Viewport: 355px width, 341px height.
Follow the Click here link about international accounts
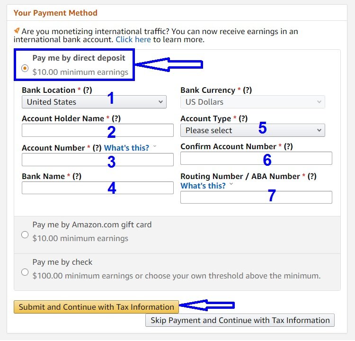pos(133,39)
